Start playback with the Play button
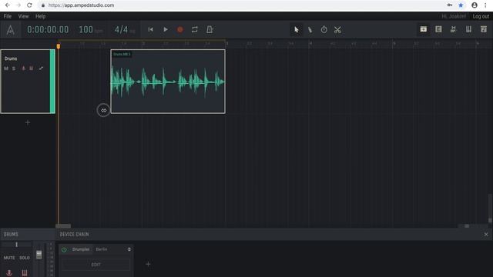Image resolution: width=493 pixels, height=277 pixels. [166, 29]
